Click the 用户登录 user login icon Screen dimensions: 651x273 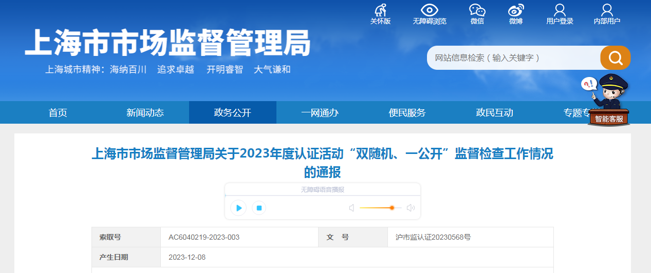coord(560,10)
